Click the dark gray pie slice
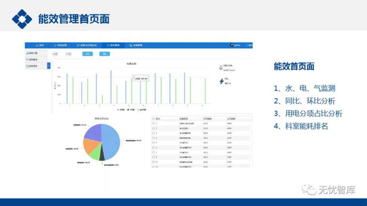Viewport: 367px width, 206px height. [102, 155]
